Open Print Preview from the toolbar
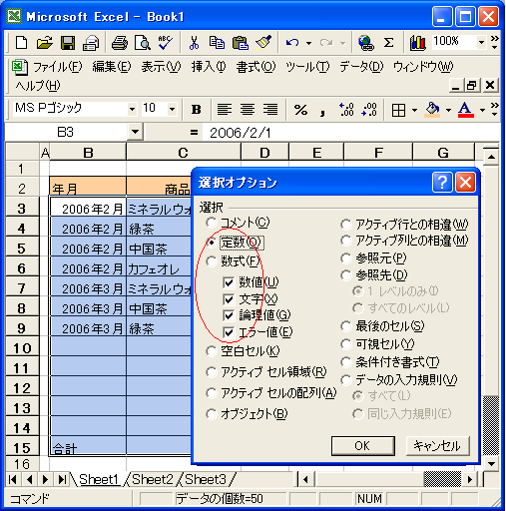Screen dimensions: 506x511 pos(120,43)
